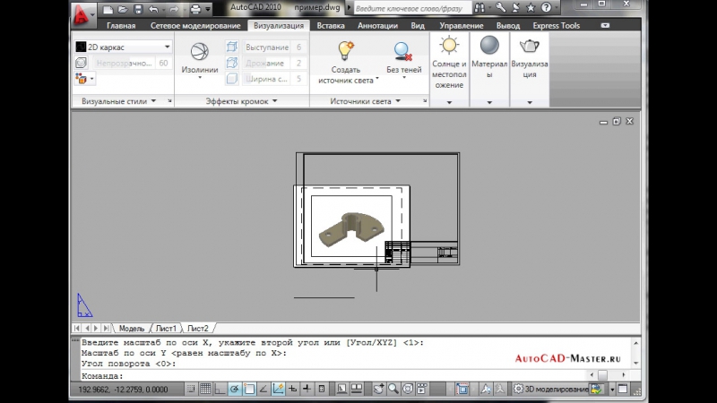Switch to the Вставка ribbon tab

[x=331, y=26]
